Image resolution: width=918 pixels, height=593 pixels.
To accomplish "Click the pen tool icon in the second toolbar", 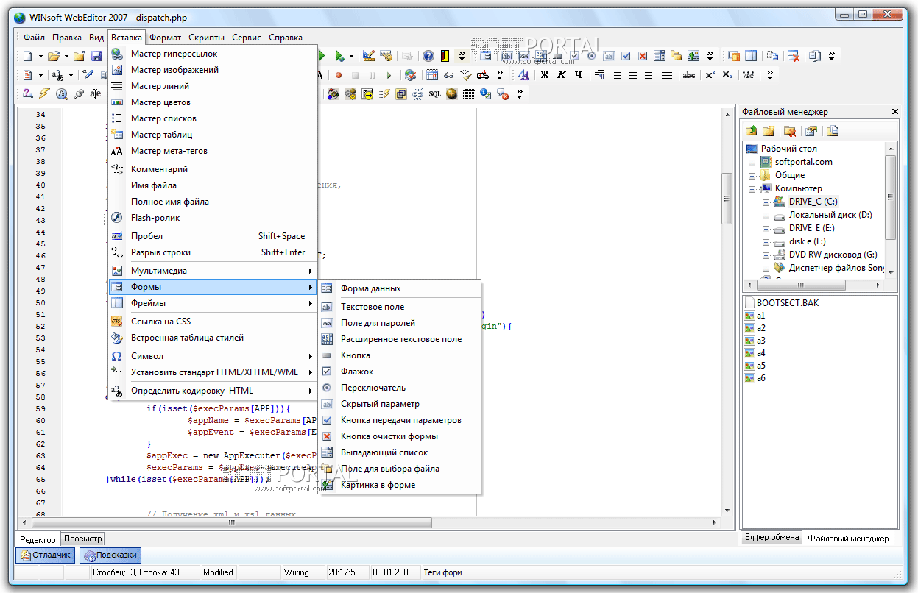I will (88, 75).
